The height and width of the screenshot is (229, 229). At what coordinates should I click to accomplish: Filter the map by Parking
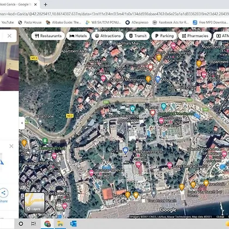pos(164,36)
